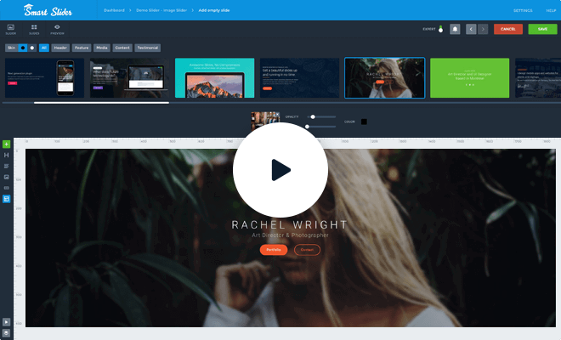The image size is (561, 340).
Task: Click the notification bell icon
Action: [x=455, y=29]
